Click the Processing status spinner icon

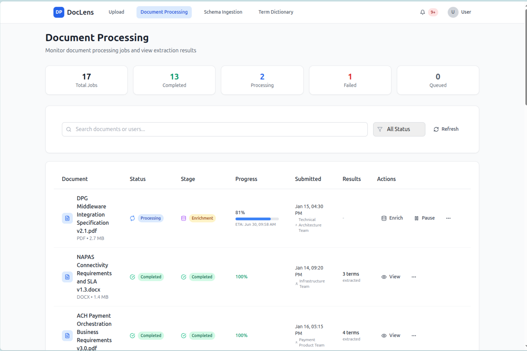132,218
